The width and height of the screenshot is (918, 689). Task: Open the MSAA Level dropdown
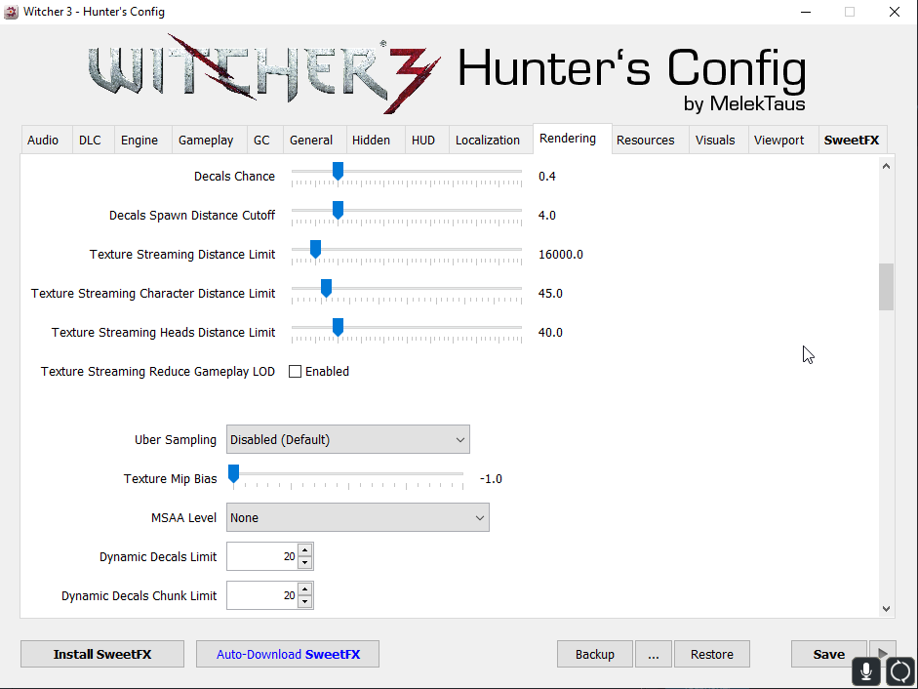tap(358, 518)
